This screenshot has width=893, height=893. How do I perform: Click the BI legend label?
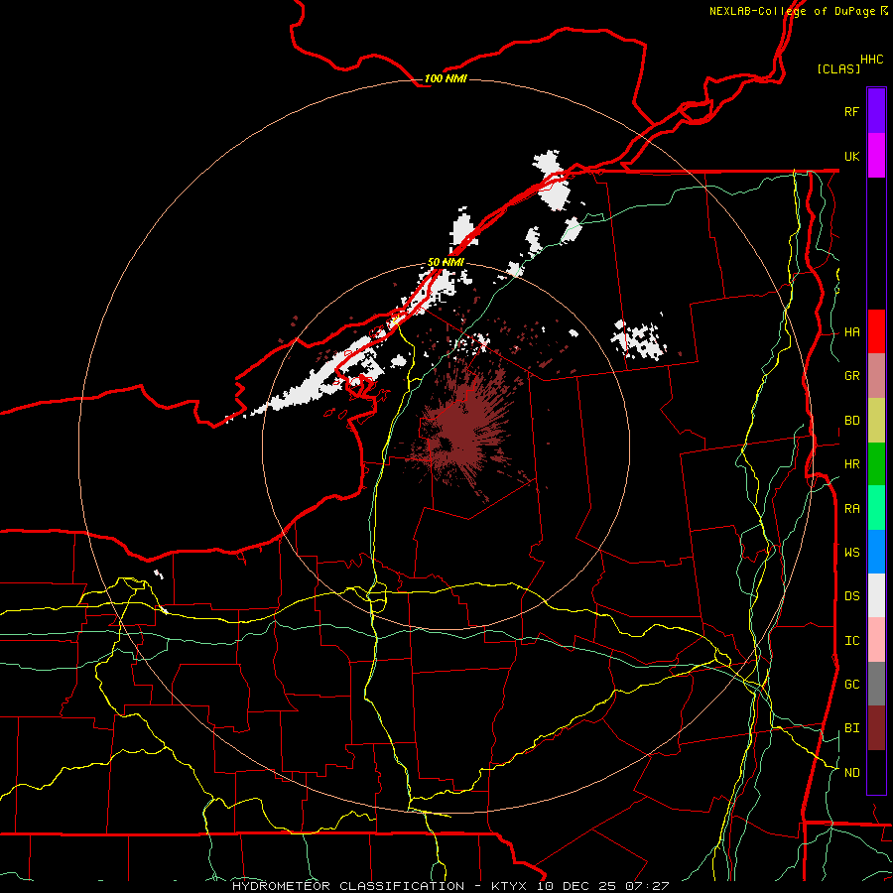tap(851, 728)
